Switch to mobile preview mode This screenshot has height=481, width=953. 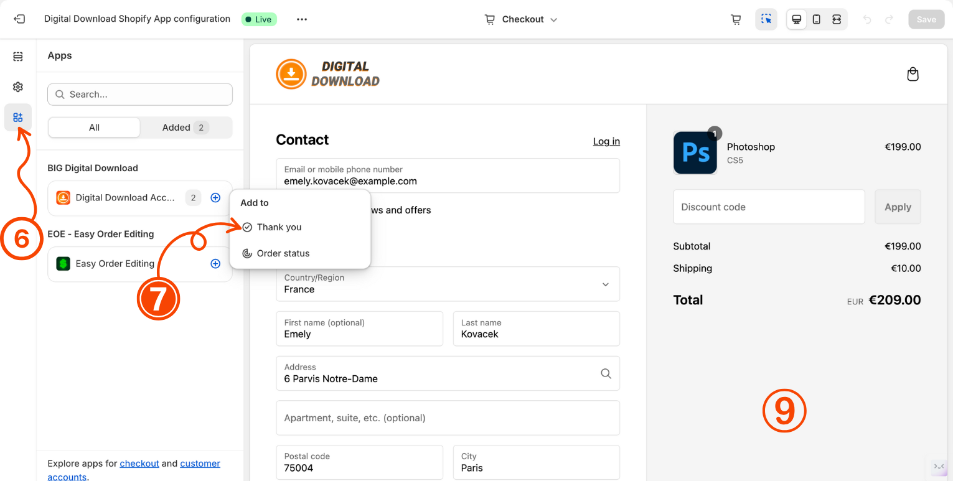click(x=817, y=19)
